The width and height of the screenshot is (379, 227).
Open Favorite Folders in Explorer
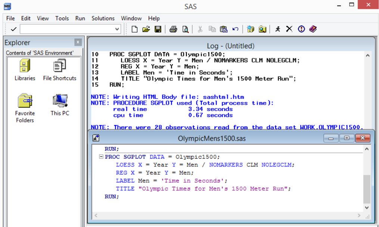pyautogui.click(x=25, y=108)
